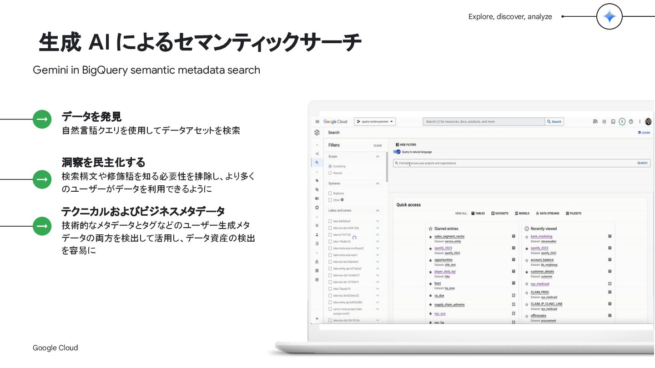
Task: Click the Filters panel vertical scrollbar
Action: click(387, 167)
